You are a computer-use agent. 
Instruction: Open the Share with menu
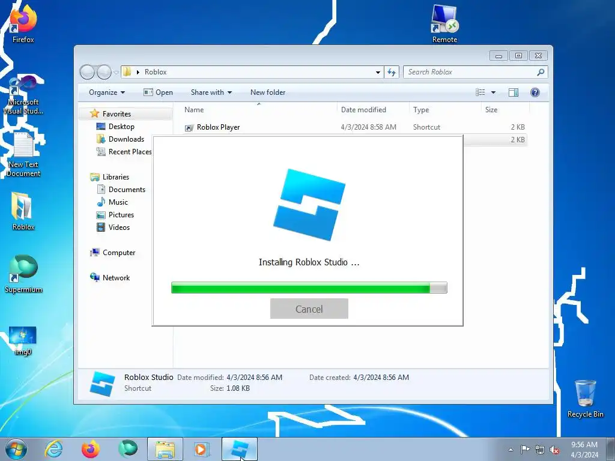(211, 92)
